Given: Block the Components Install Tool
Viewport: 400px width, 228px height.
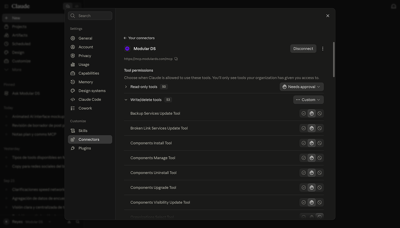Looking at the screenshot, I should point(320,143).
